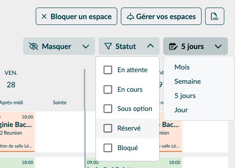235x168 pixels.
Task: Toggle the Bloqué checkbox
Action: point(108,148)
